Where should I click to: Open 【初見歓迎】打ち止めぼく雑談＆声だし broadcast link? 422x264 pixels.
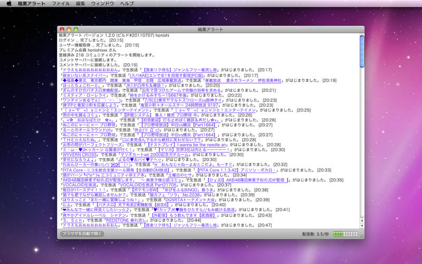pos(180,120)
